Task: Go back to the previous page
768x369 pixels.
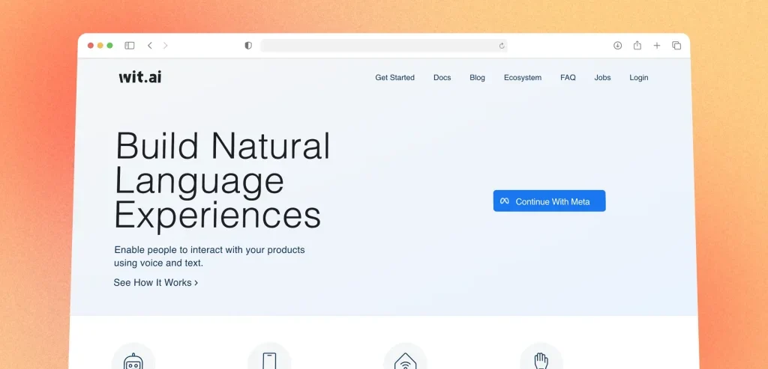Action: click(150, 46)
